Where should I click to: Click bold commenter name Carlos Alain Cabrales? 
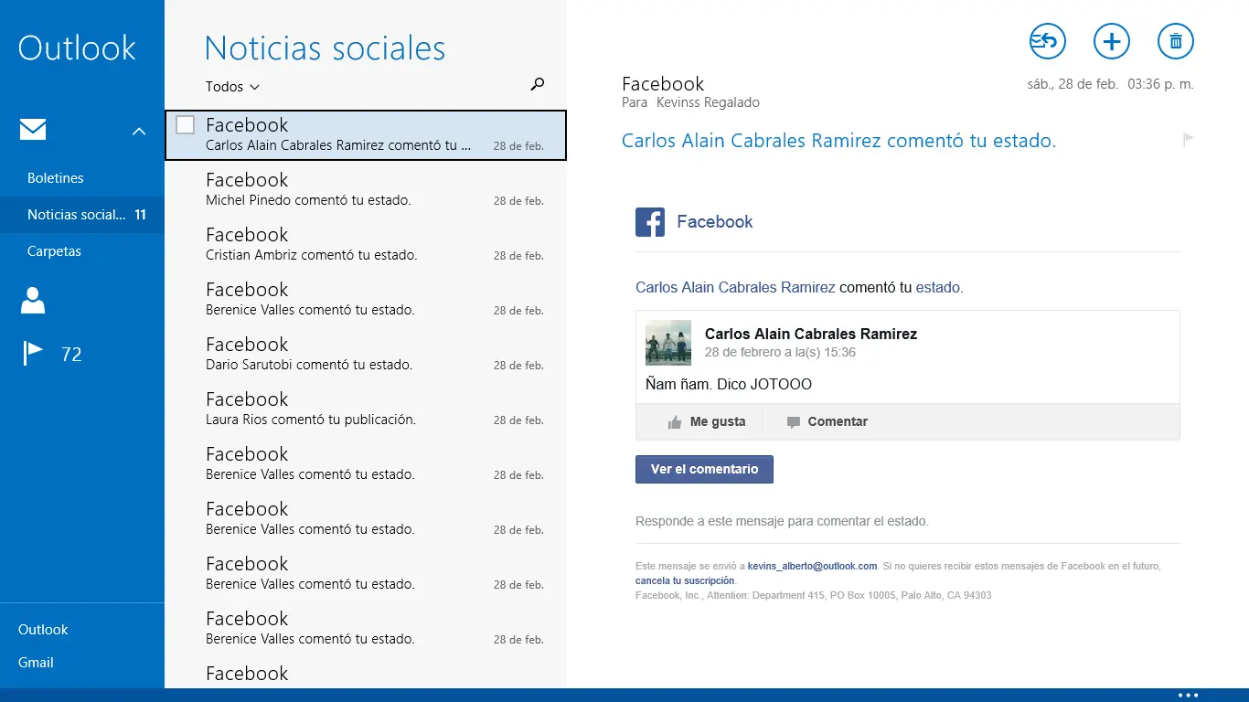pyautogui.click(x=811, y=334)
